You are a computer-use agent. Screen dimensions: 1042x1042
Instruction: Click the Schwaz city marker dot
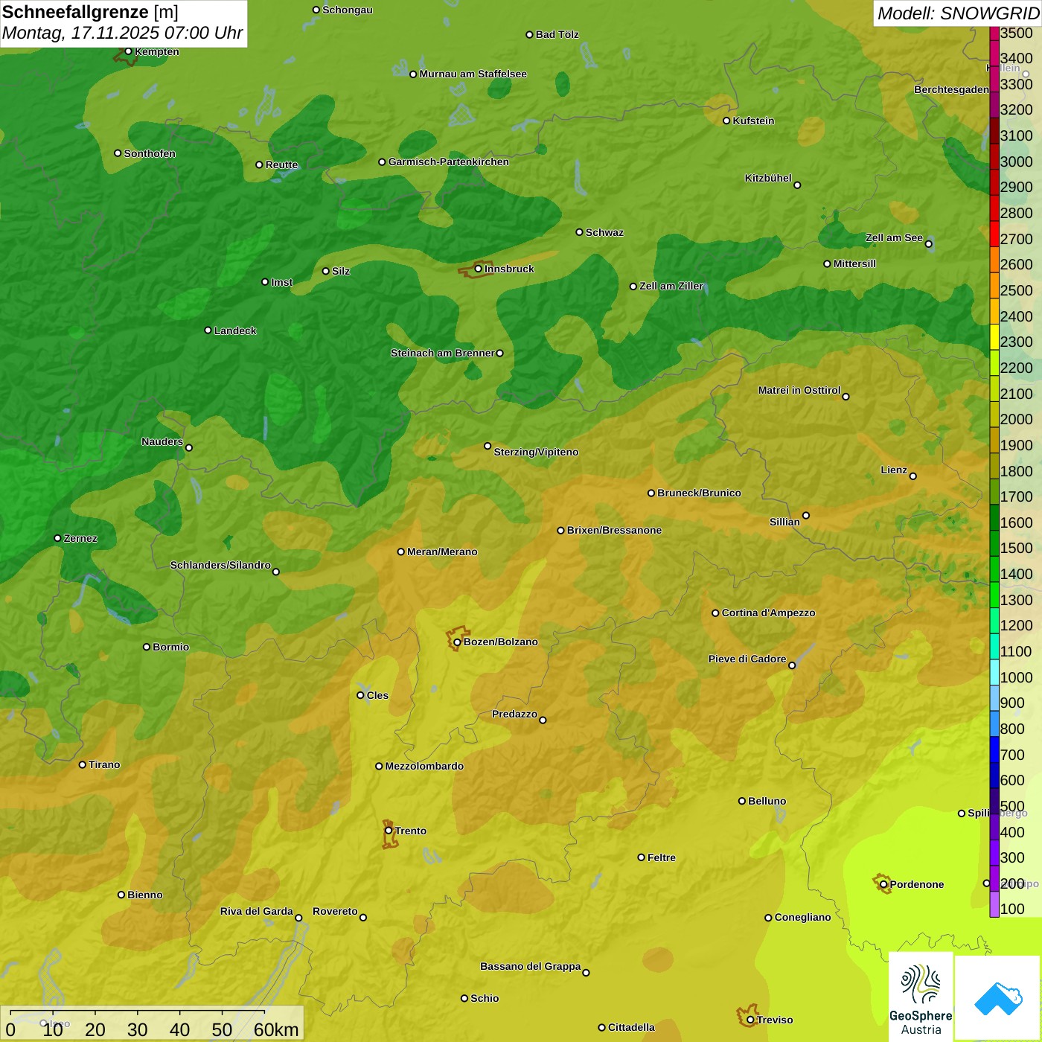point(579,232)
